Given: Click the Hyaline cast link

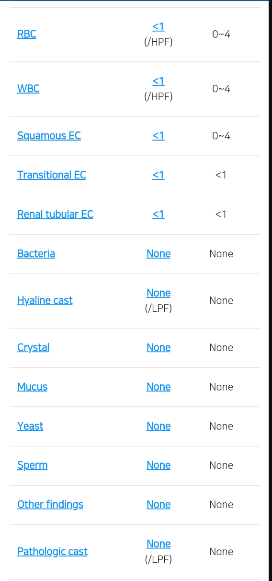Looking at the screenshot, I should point(45,301).
